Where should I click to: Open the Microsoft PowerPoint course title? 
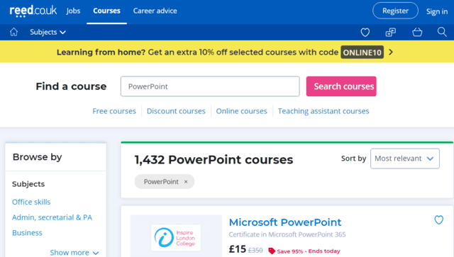click(x=285, y=222)
